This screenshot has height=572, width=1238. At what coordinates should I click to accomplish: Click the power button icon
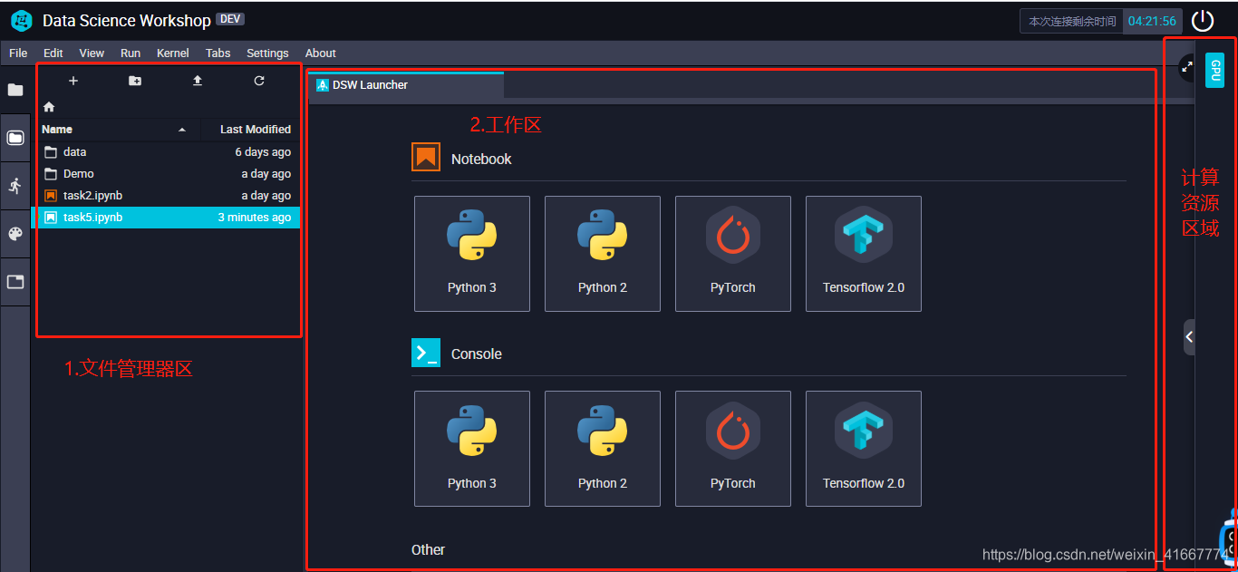point(1203,21)
